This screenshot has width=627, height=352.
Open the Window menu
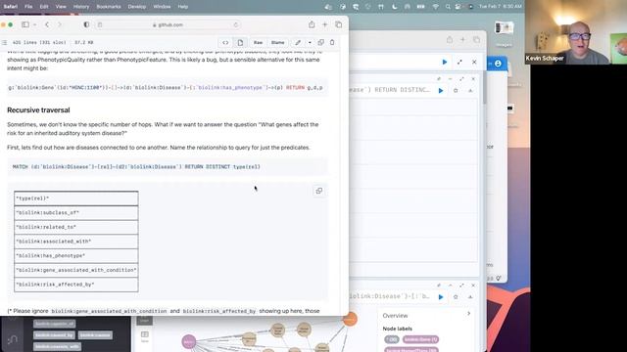pos(162,7)
